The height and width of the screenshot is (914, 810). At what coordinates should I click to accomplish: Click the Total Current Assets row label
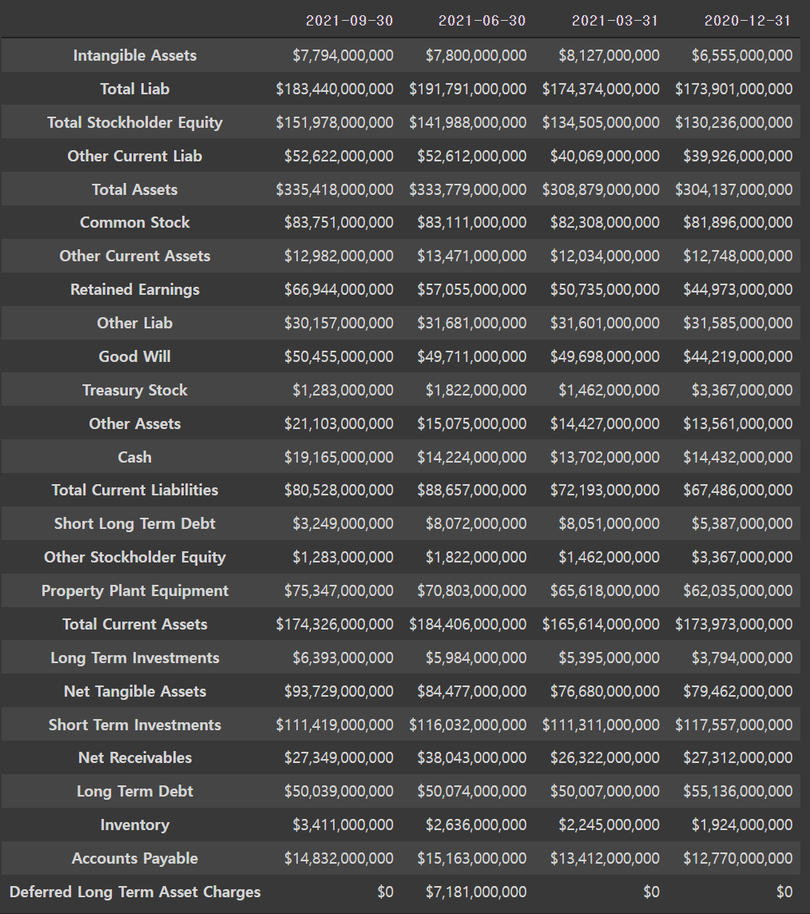click(135, 624)
